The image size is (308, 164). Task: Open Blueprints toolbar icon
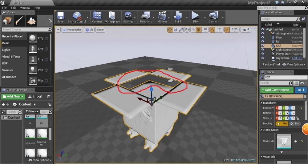[x=146, y=17]
